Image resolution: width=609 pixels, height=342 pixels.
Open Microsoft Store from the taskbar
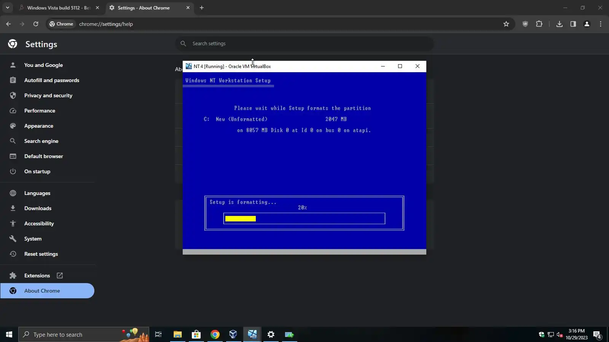coord(196,334)
